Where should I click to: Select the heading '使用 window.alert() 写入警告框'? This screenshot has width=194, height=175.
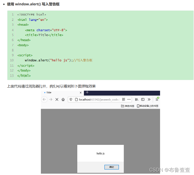33,4
